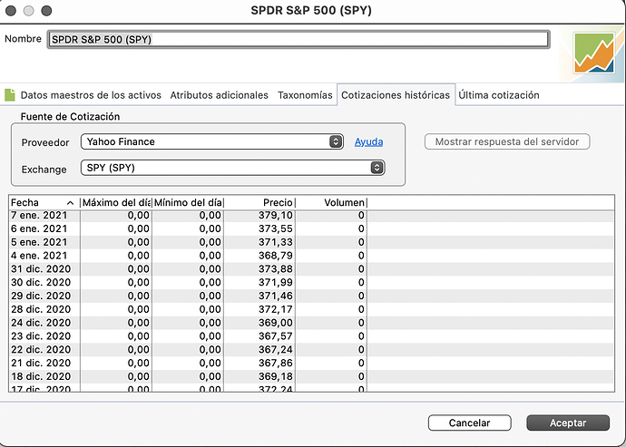Click the chart logo image at top right

(x=594, y=53)
